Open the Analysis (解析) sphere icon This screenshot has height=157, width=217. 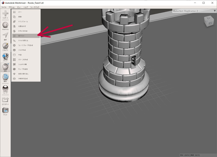[x=5, y=78]
